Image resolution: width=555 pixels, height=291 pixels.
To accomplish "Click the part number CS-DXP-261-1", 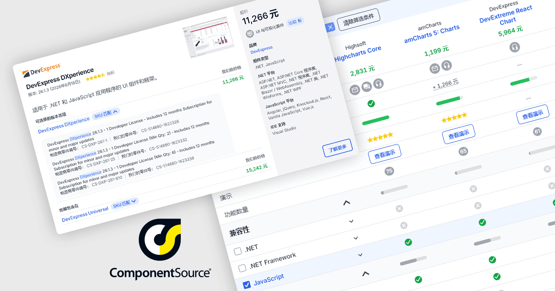I will pos(94,144).
